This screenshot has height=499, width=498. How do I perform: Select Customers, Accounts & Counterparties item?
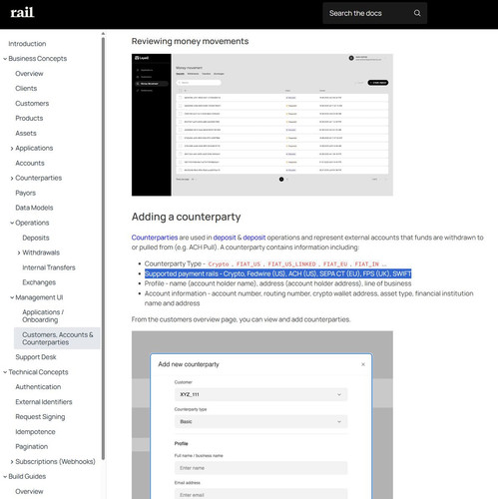[57, 338]
